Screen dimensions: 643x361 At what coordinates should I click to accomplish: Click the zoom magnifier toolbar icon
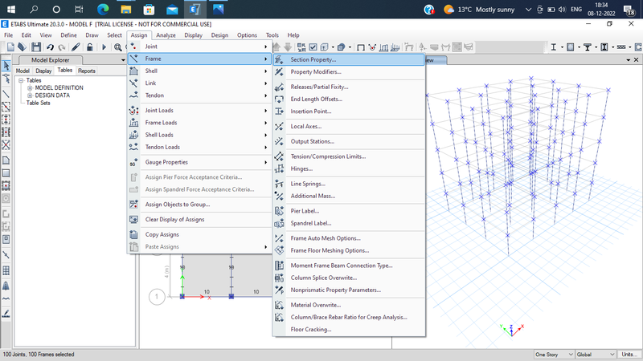point(117,47)
